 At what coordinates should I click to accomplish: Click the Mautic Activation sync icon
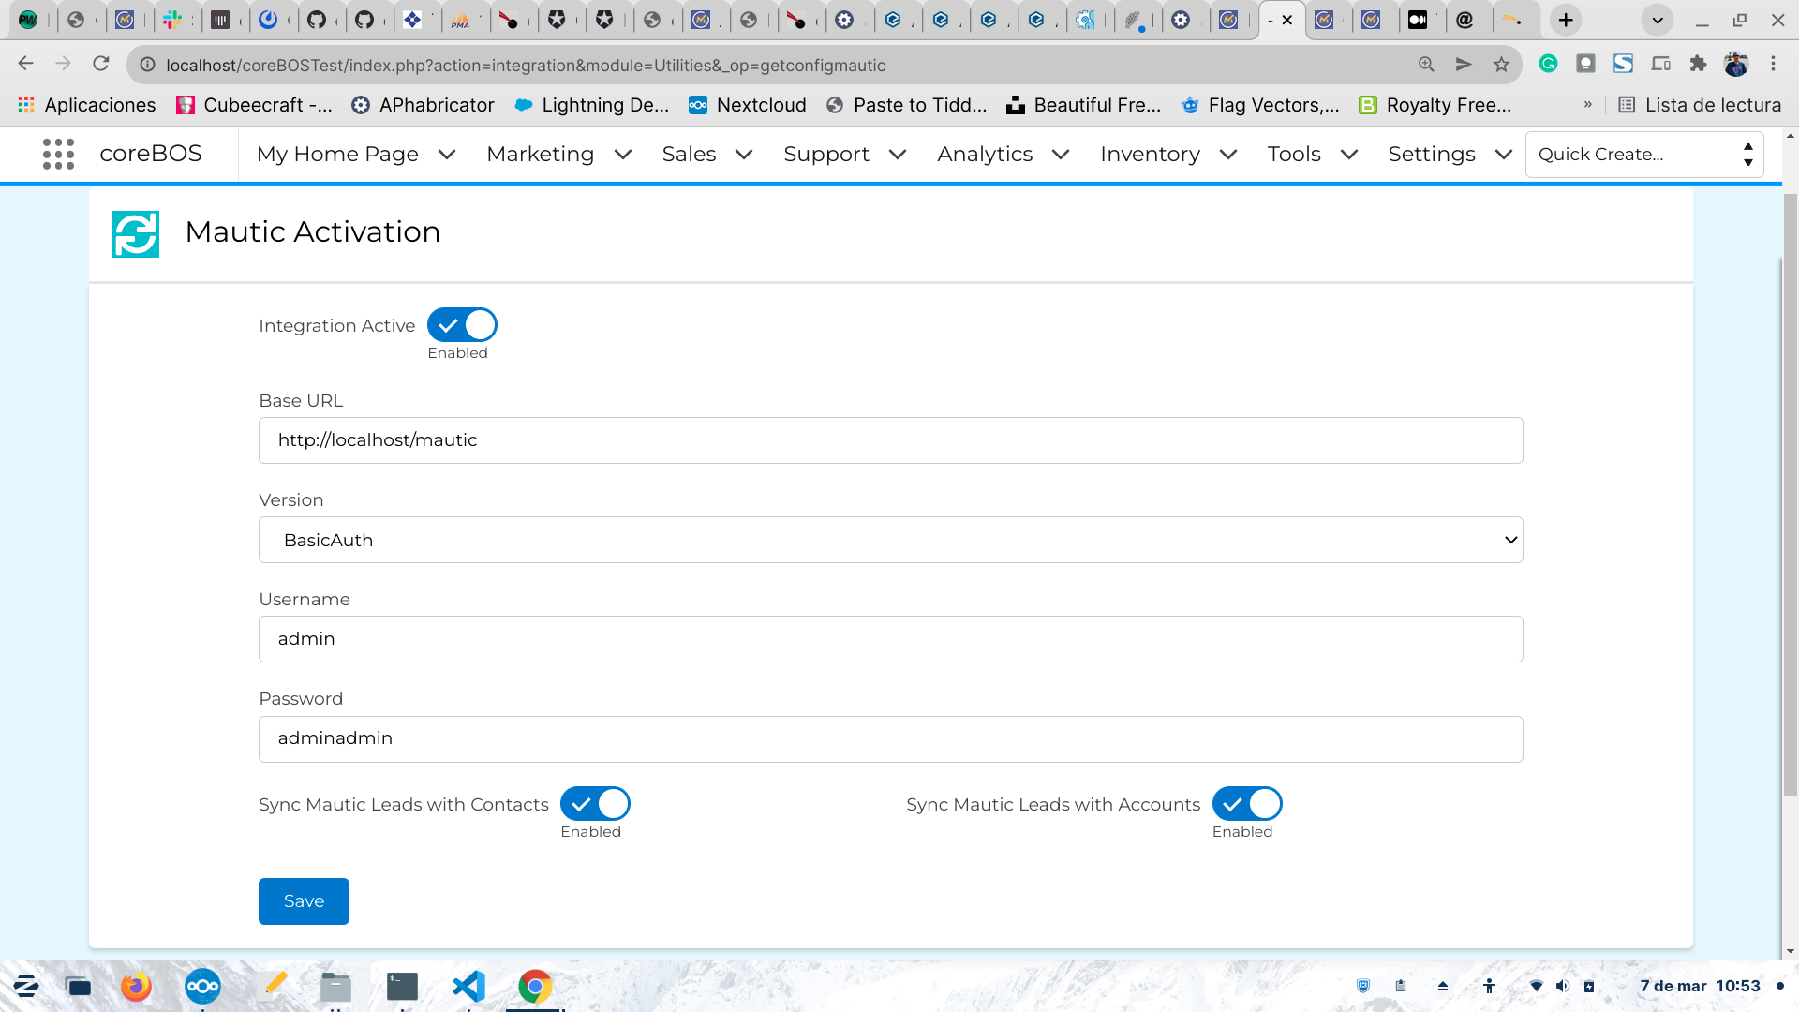pos(136,233)
